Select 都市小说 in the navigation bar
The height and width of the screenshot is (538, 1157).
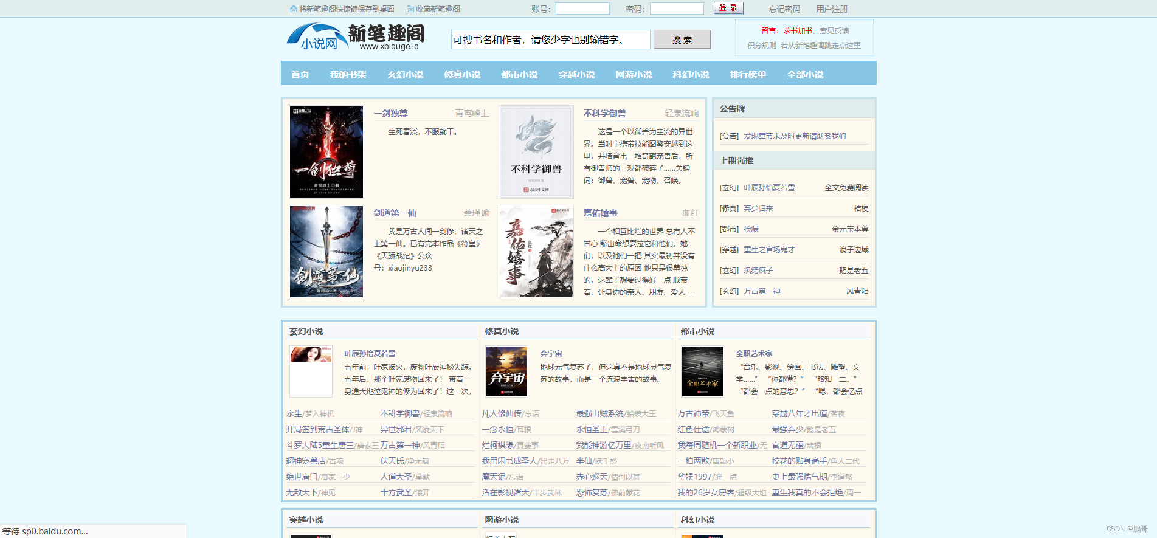(519, 74)
